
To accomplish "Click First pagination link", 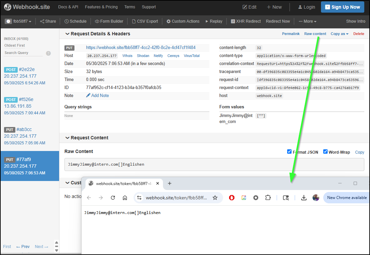I will pos(7,247).
